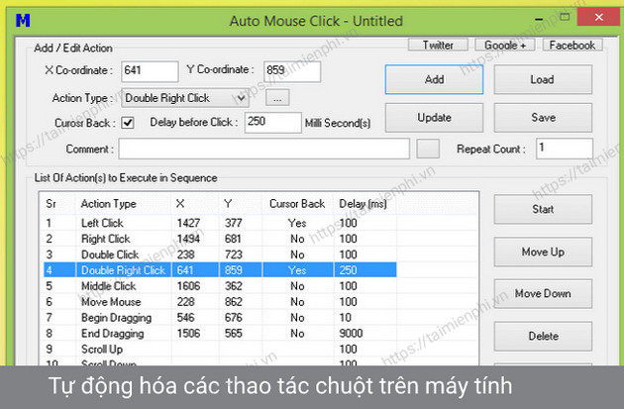The image size is (624, 409).
Task: Click the Y Co-ordinate input field
Action: [292, 71]
